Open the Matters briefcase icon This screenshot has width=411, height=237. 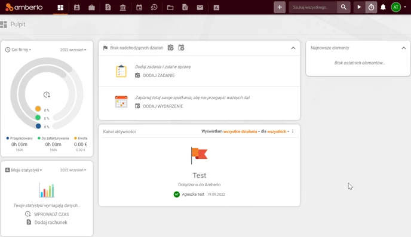[x=91, y=8]
